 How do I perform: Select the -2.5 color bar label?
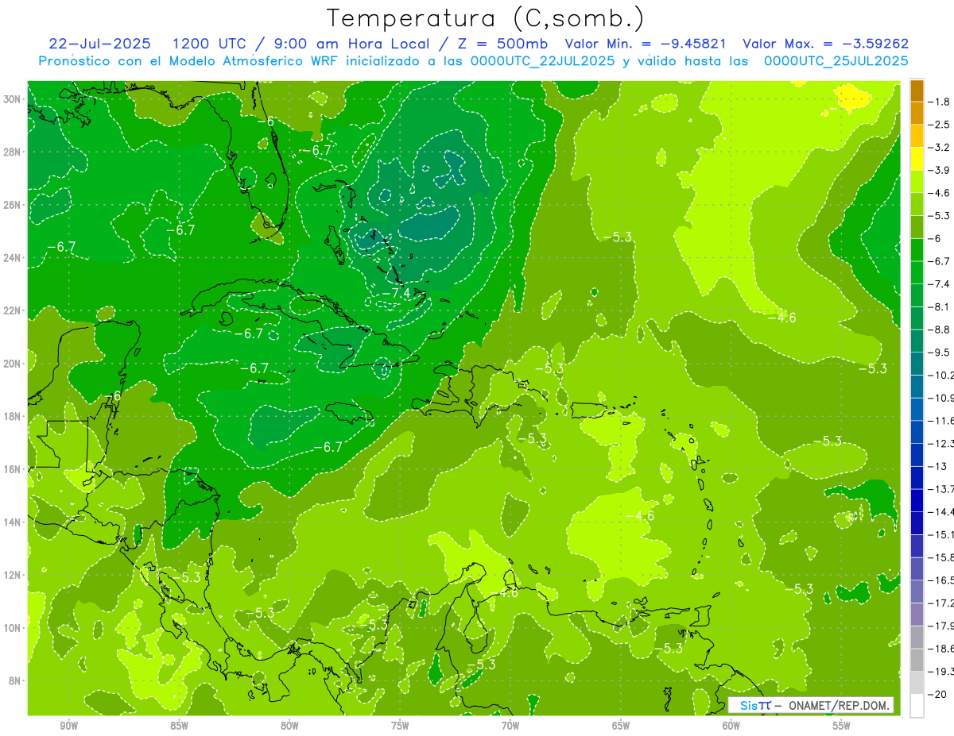pyautogui.click(x=940, y=125)
